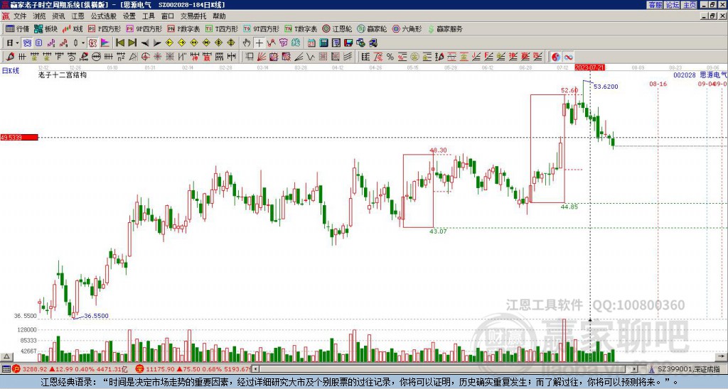Toggle the blue chart-mode button beside 日
728x389 pixels.
click(28, 43)
